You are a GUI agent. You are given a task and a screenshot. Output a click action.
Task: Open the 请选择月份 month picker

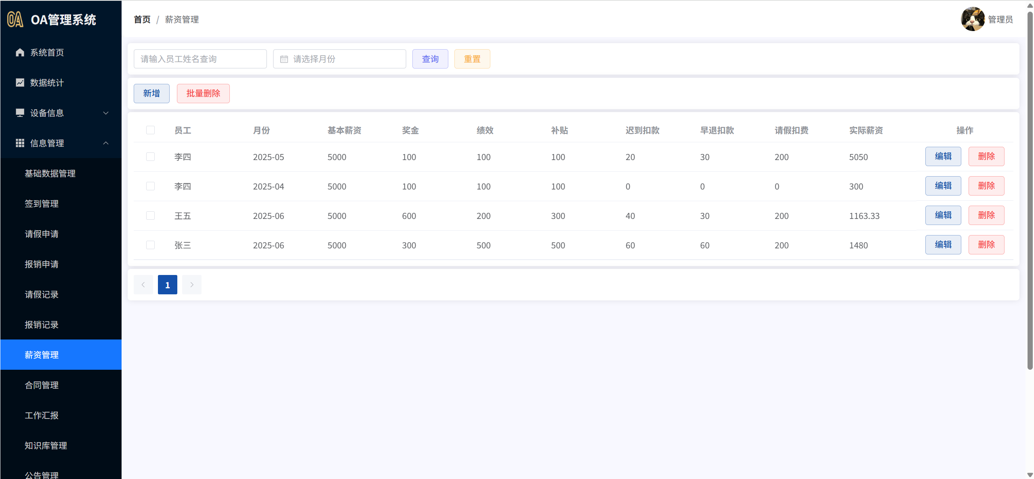pos(339,59)
